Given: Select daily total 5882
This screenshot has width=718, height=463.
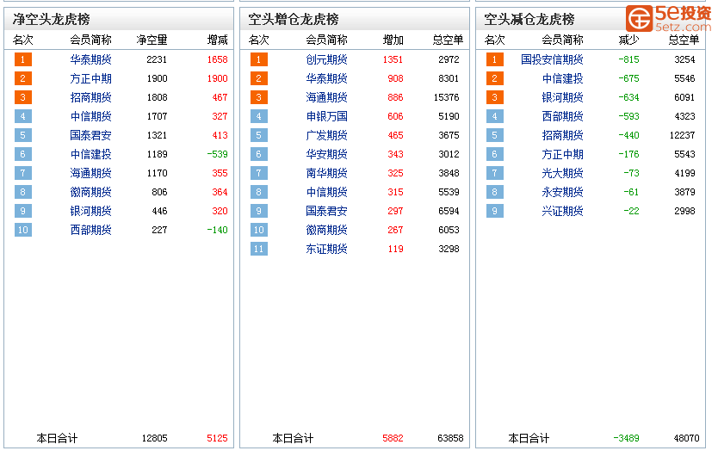Looking at the screenshot, I should point(393,438).
